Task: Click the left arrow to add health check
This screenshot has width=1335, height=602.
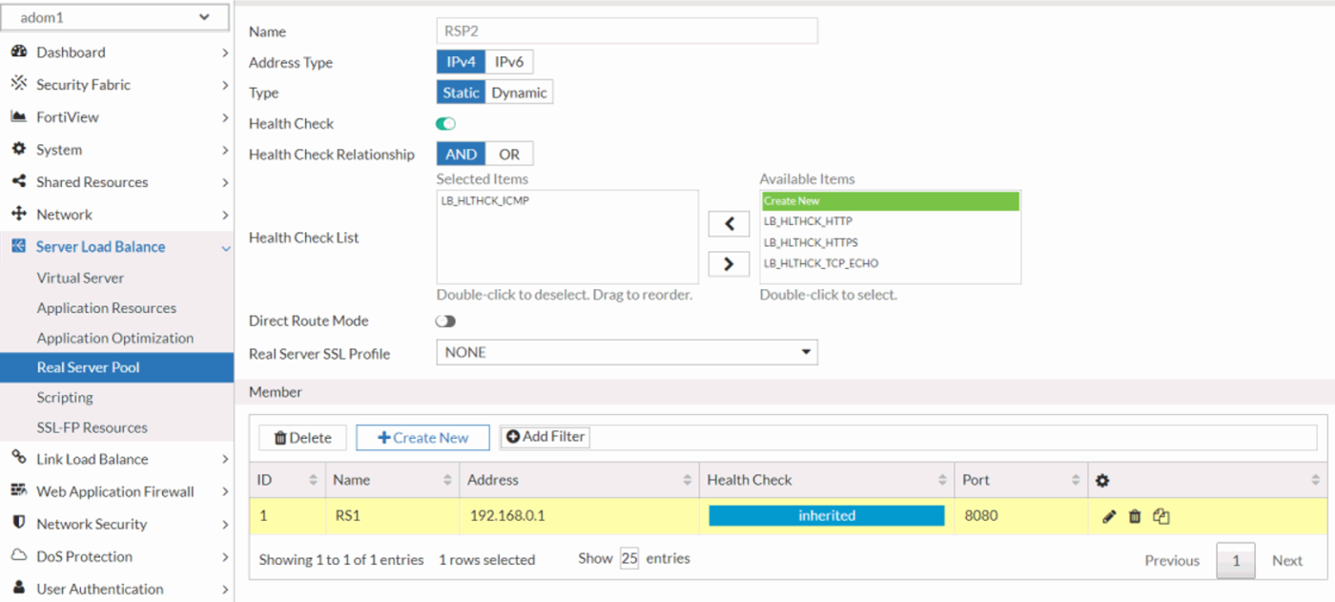Action: [x=729, y=223]
